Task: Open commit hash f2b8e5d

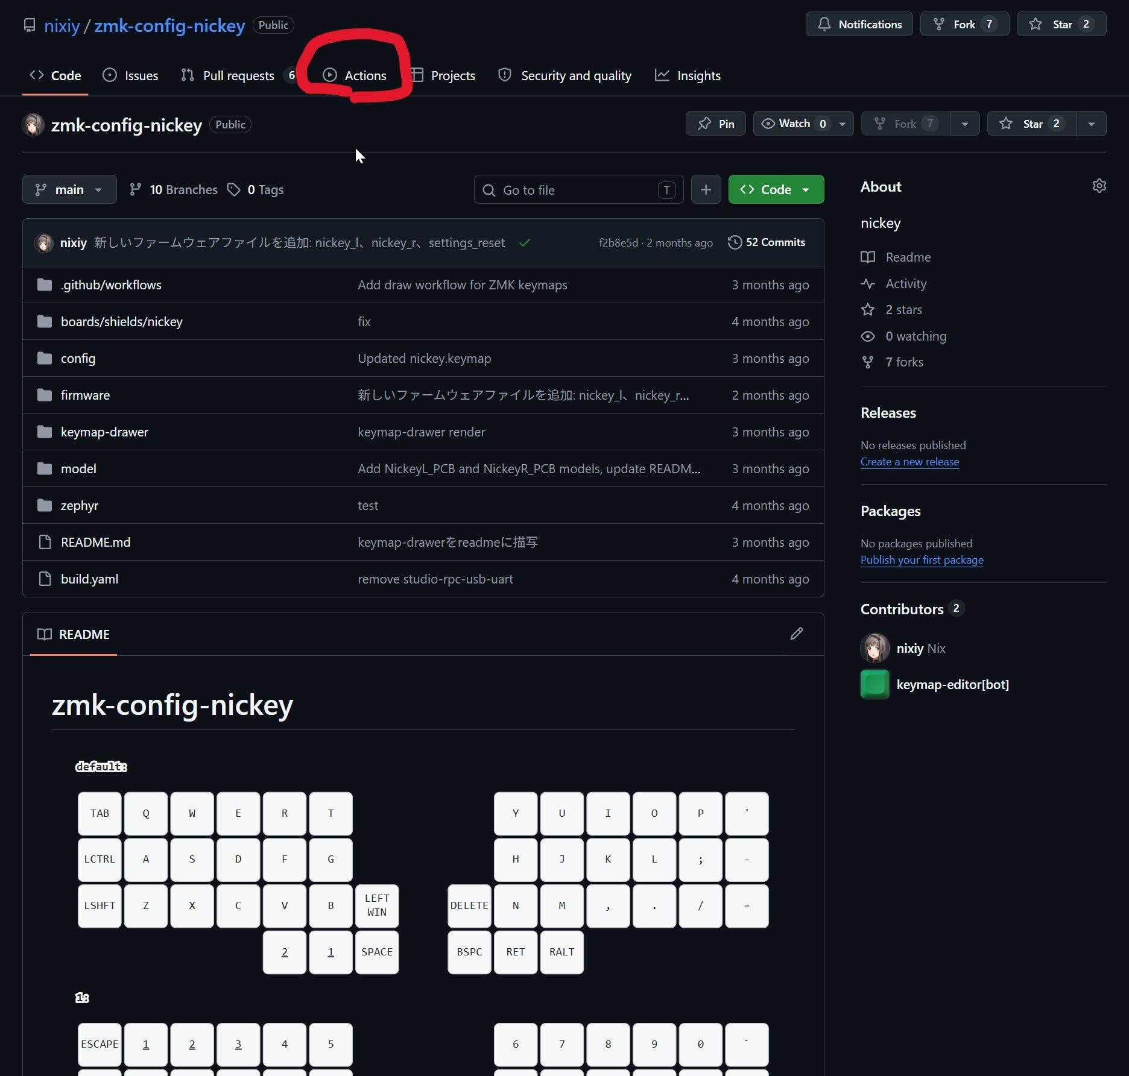Action: click(618, 242)
